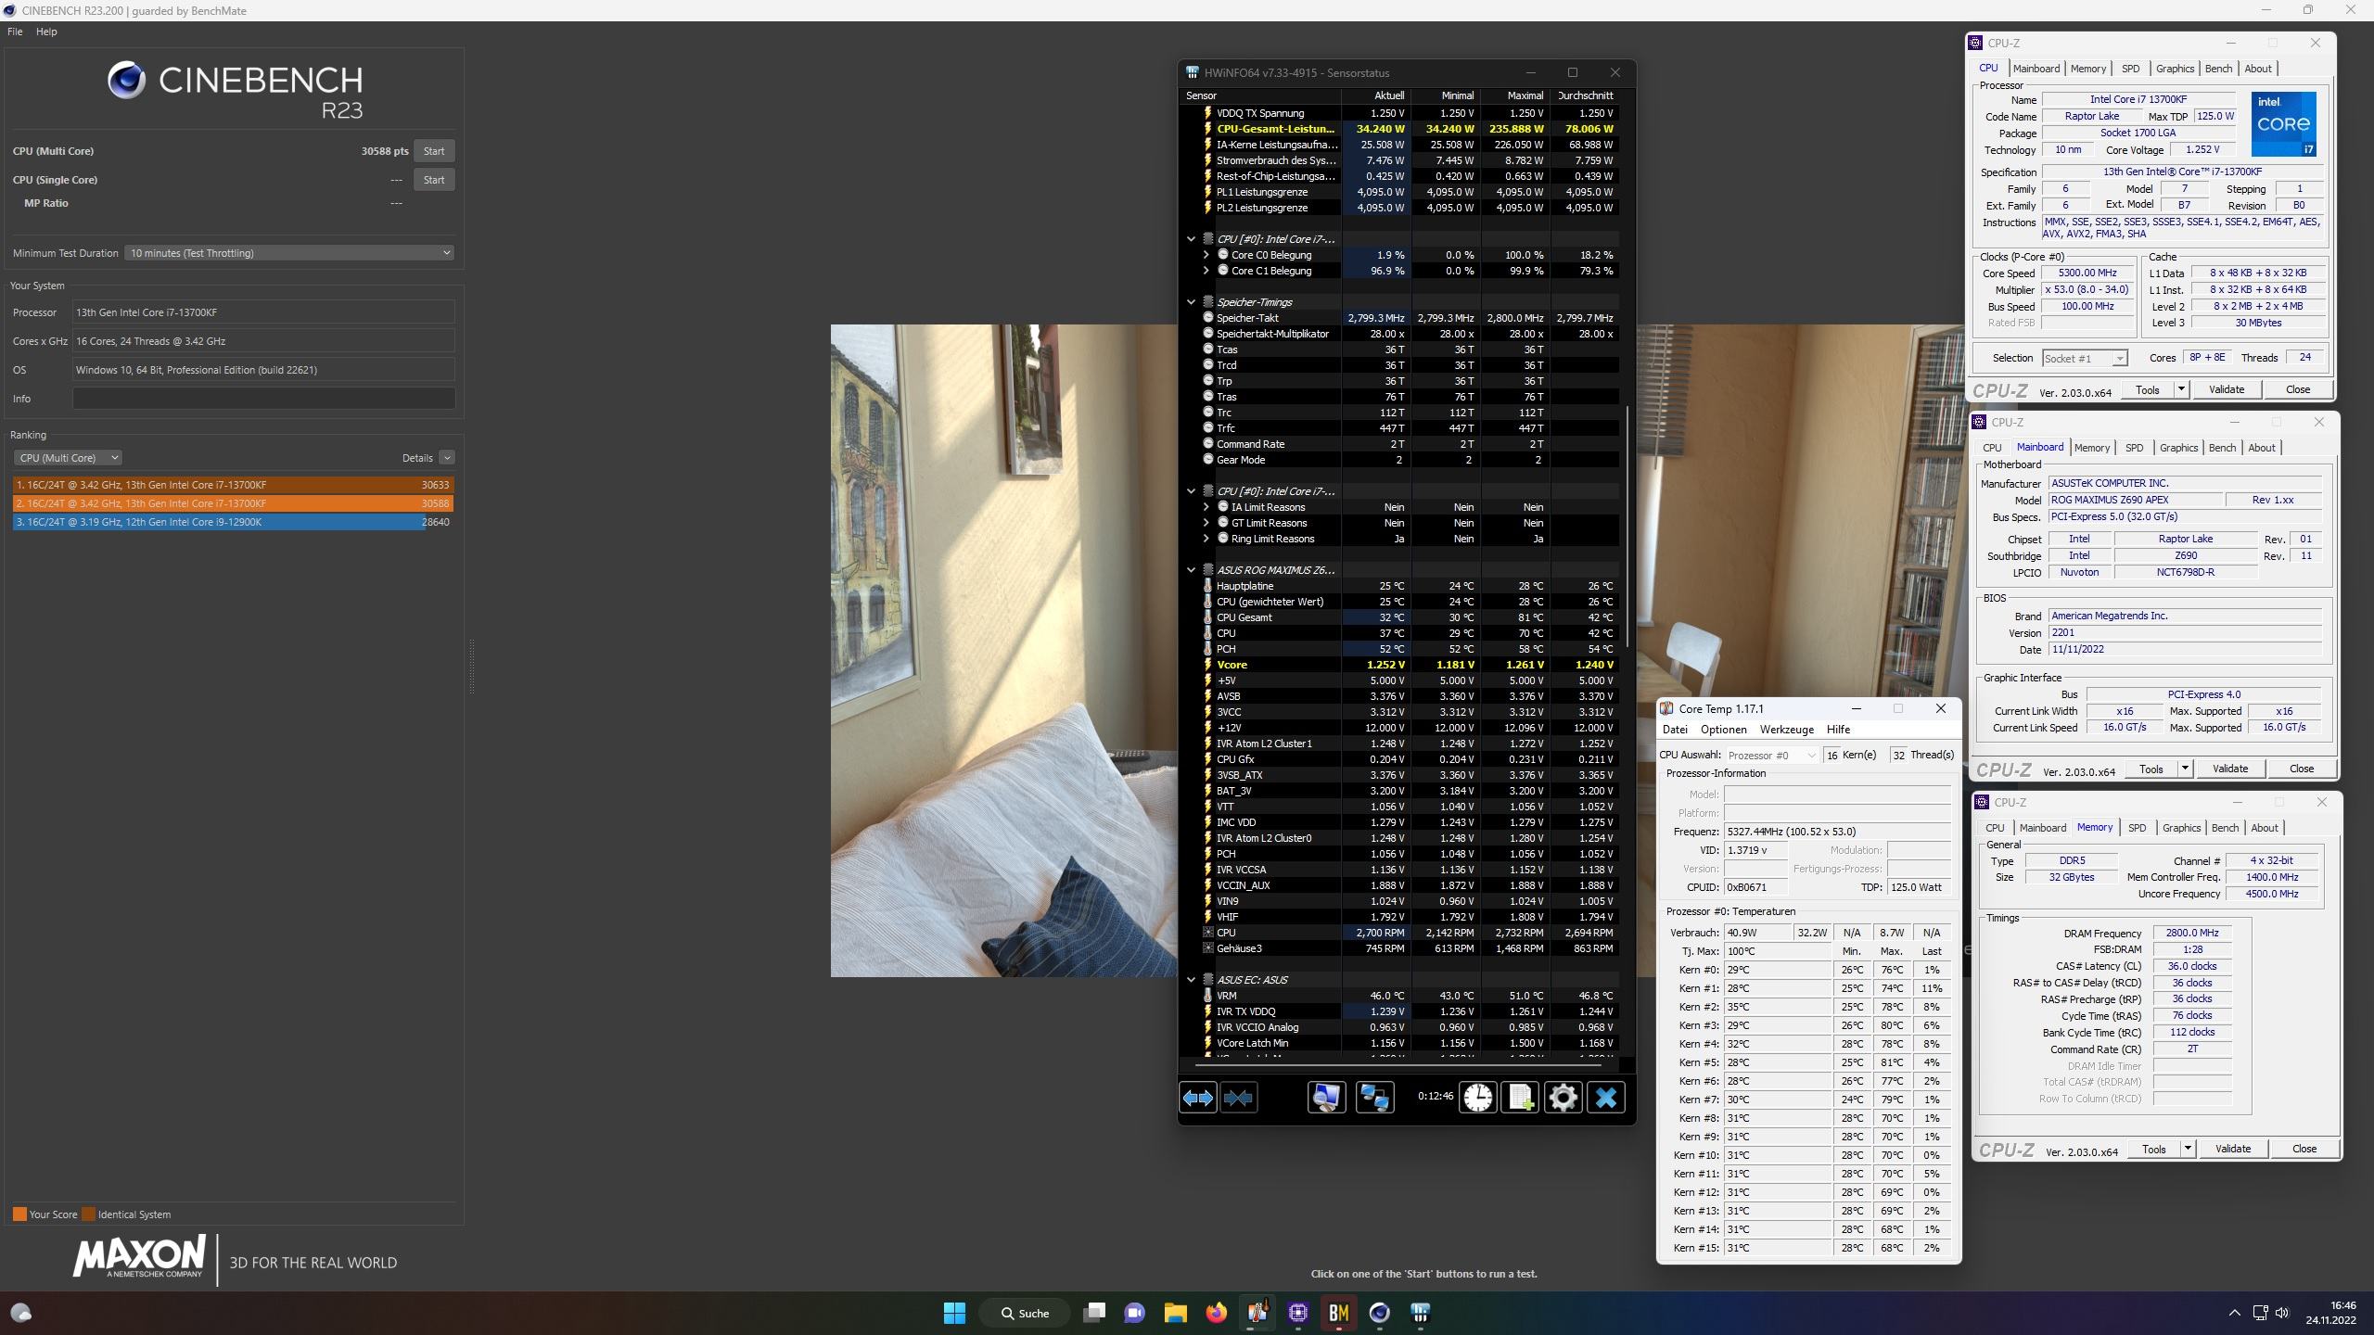Open the volume control in system tray
The image size is (2374, 1335).
pyautogui.click(x=2282, y=1313)
